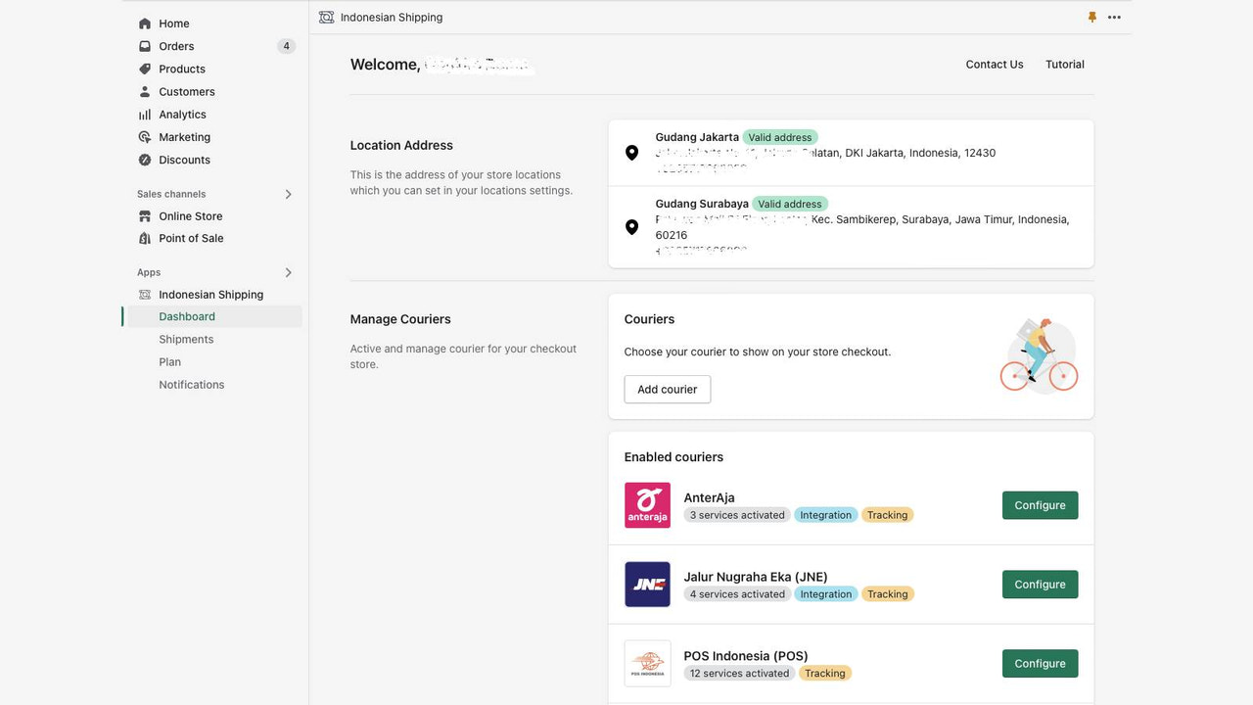This screenshot has width=1253, height=705.
Task: Click the Gudang Surabaya location pin icon
Action: coord(632,227)
